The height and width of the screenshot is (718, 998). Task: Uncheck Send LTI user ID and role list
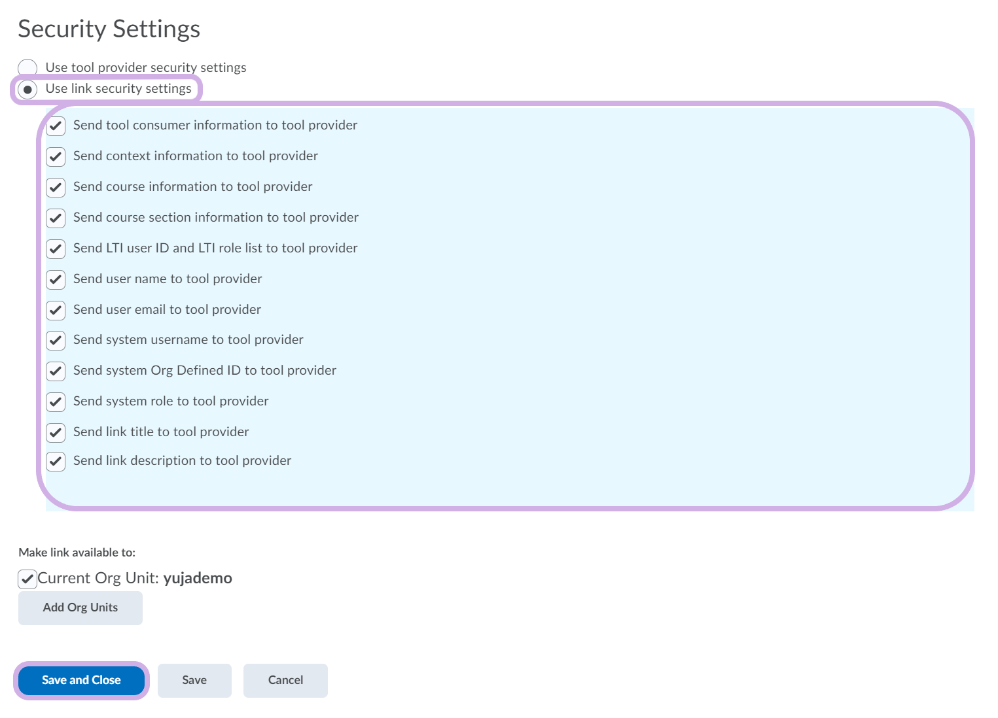tap(56, 248)
